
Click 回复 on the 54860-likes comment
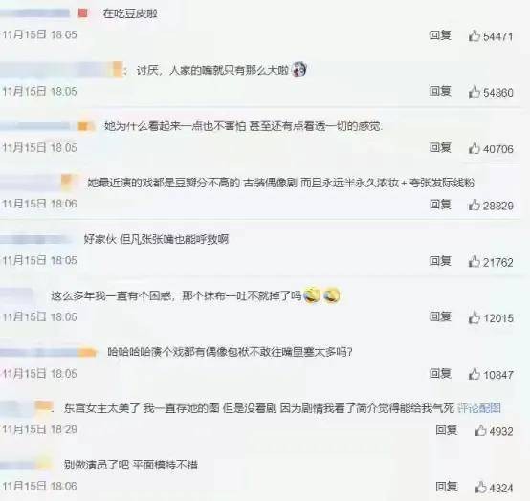click(440, 91)
